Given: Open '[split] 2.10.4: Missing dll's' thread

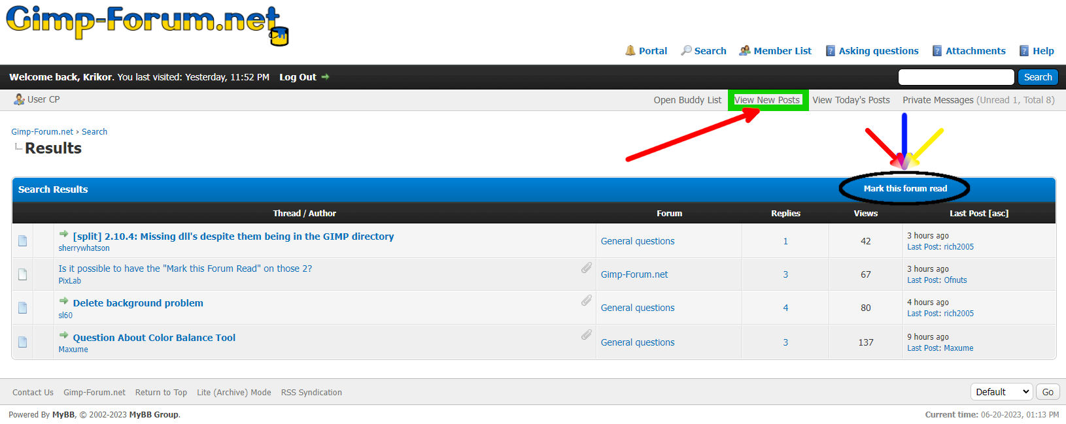Looking at the screenshot, I should (233, 236).
